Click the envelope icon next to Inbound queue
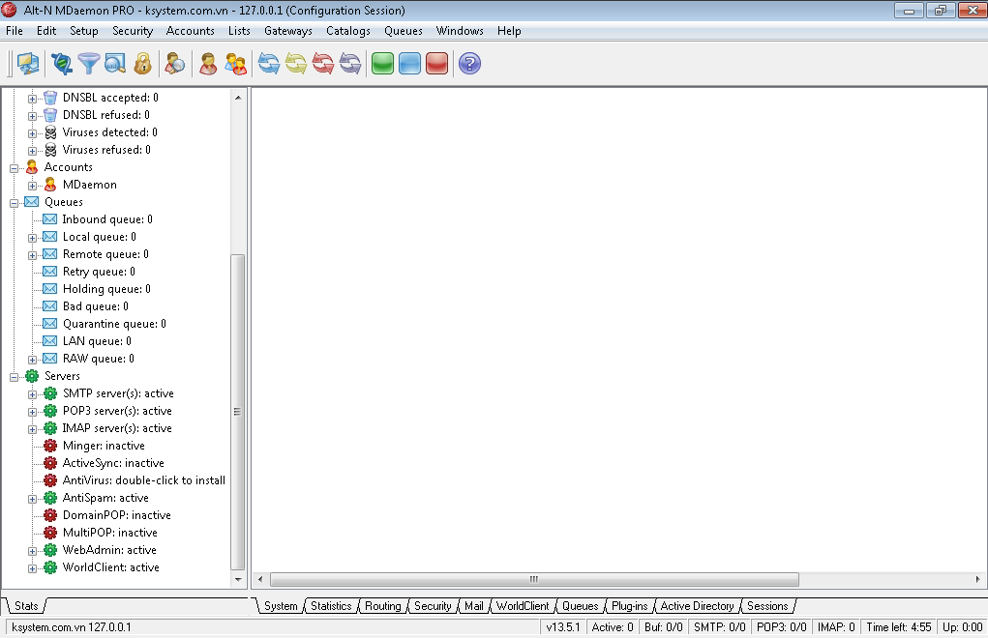The image size is (988, 638). [49, 219]
